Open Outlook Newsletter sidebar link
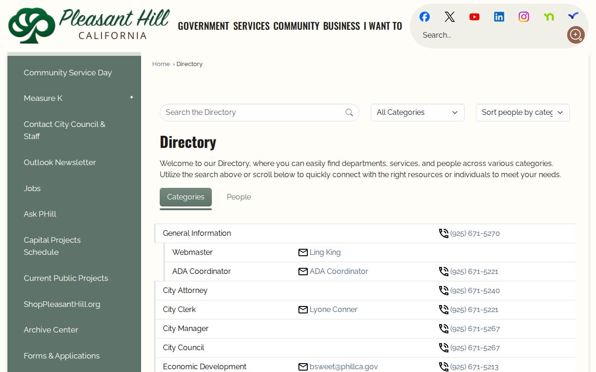This screenshot has height=372, width=596. pos(60,162)
